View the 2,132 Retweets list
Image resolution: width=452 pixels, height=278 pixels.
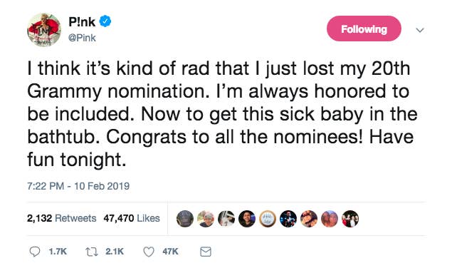coord(61,218)
